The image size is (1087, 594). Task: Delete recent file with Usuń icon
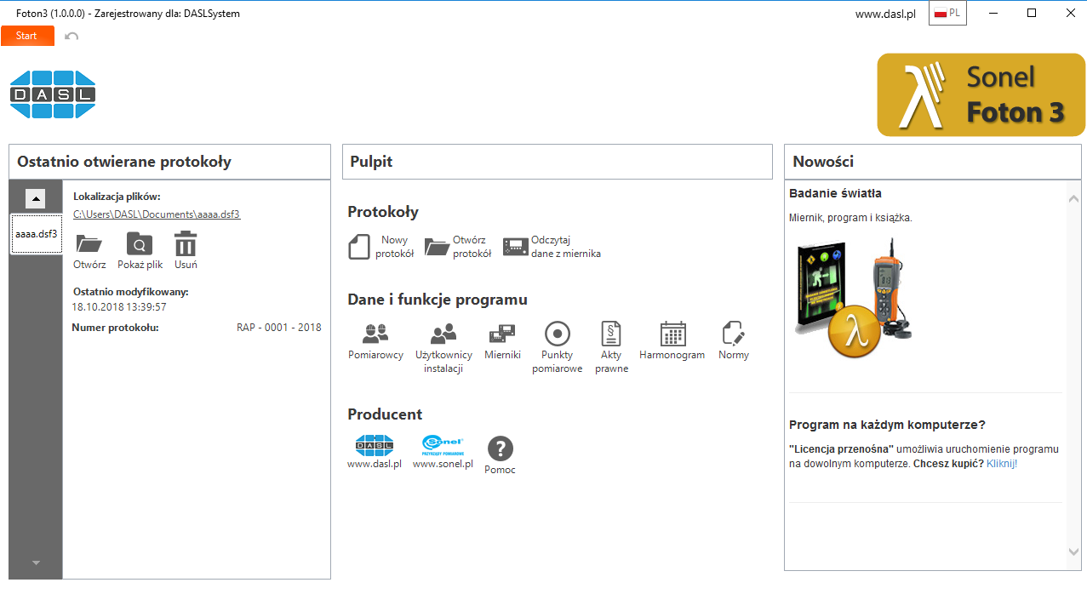(186, 245)
